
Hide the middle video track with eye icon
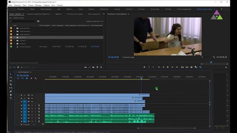pos(32,98)
